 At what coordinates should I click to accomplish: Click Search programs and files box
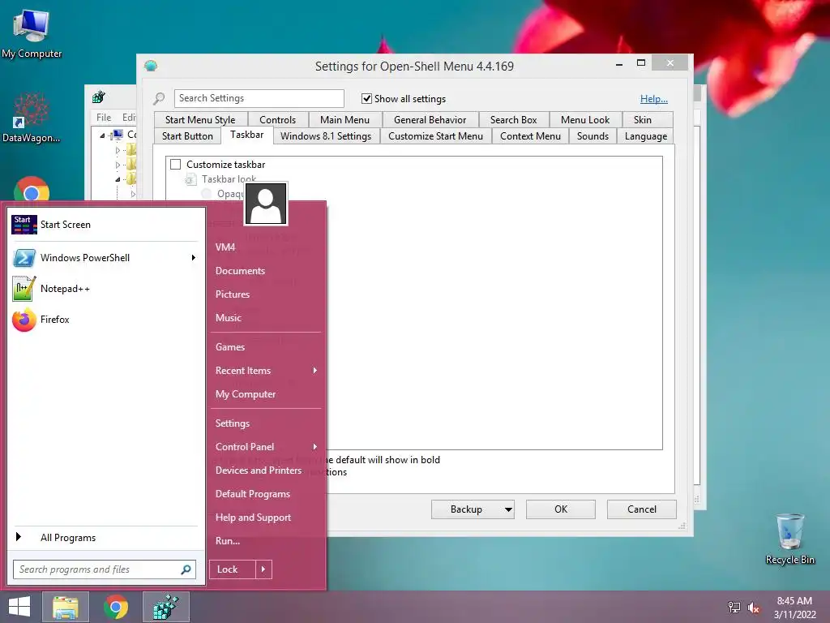tap(105, 569)
